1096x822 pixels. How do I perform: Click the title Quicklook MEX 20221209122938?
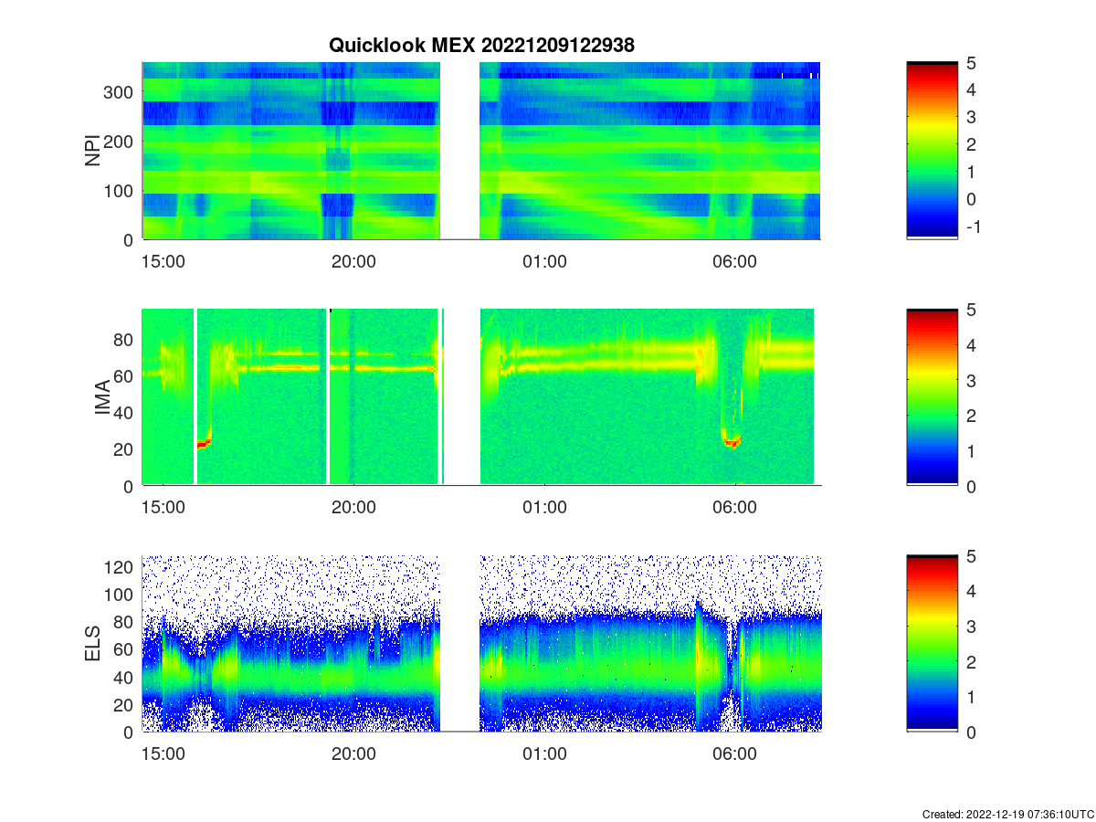481,45
